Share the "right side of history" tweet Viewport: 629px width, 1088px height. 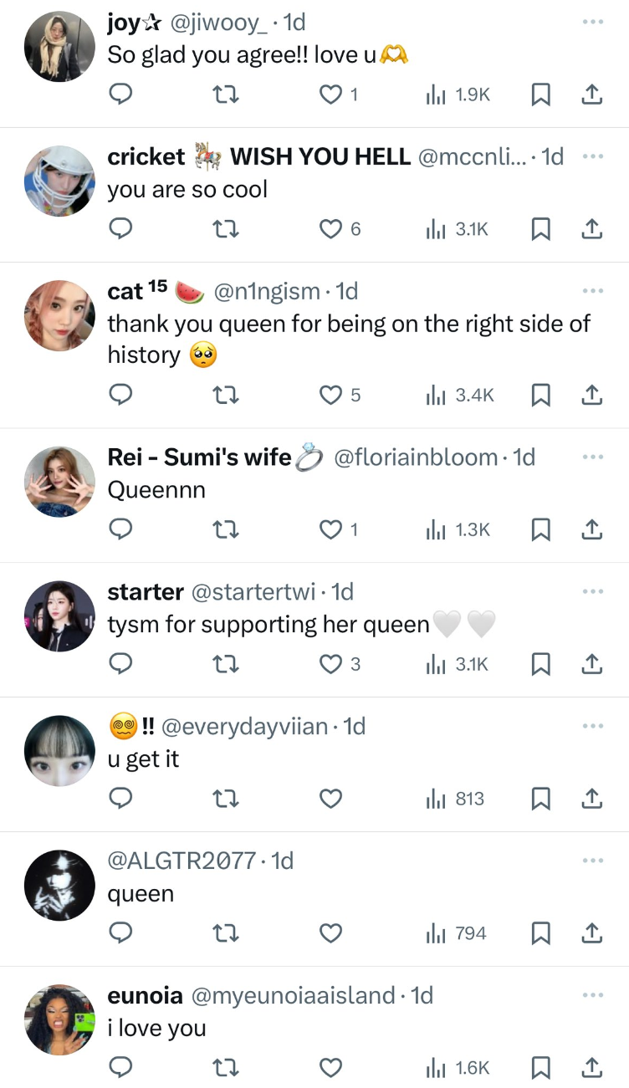tap(591, 395)
